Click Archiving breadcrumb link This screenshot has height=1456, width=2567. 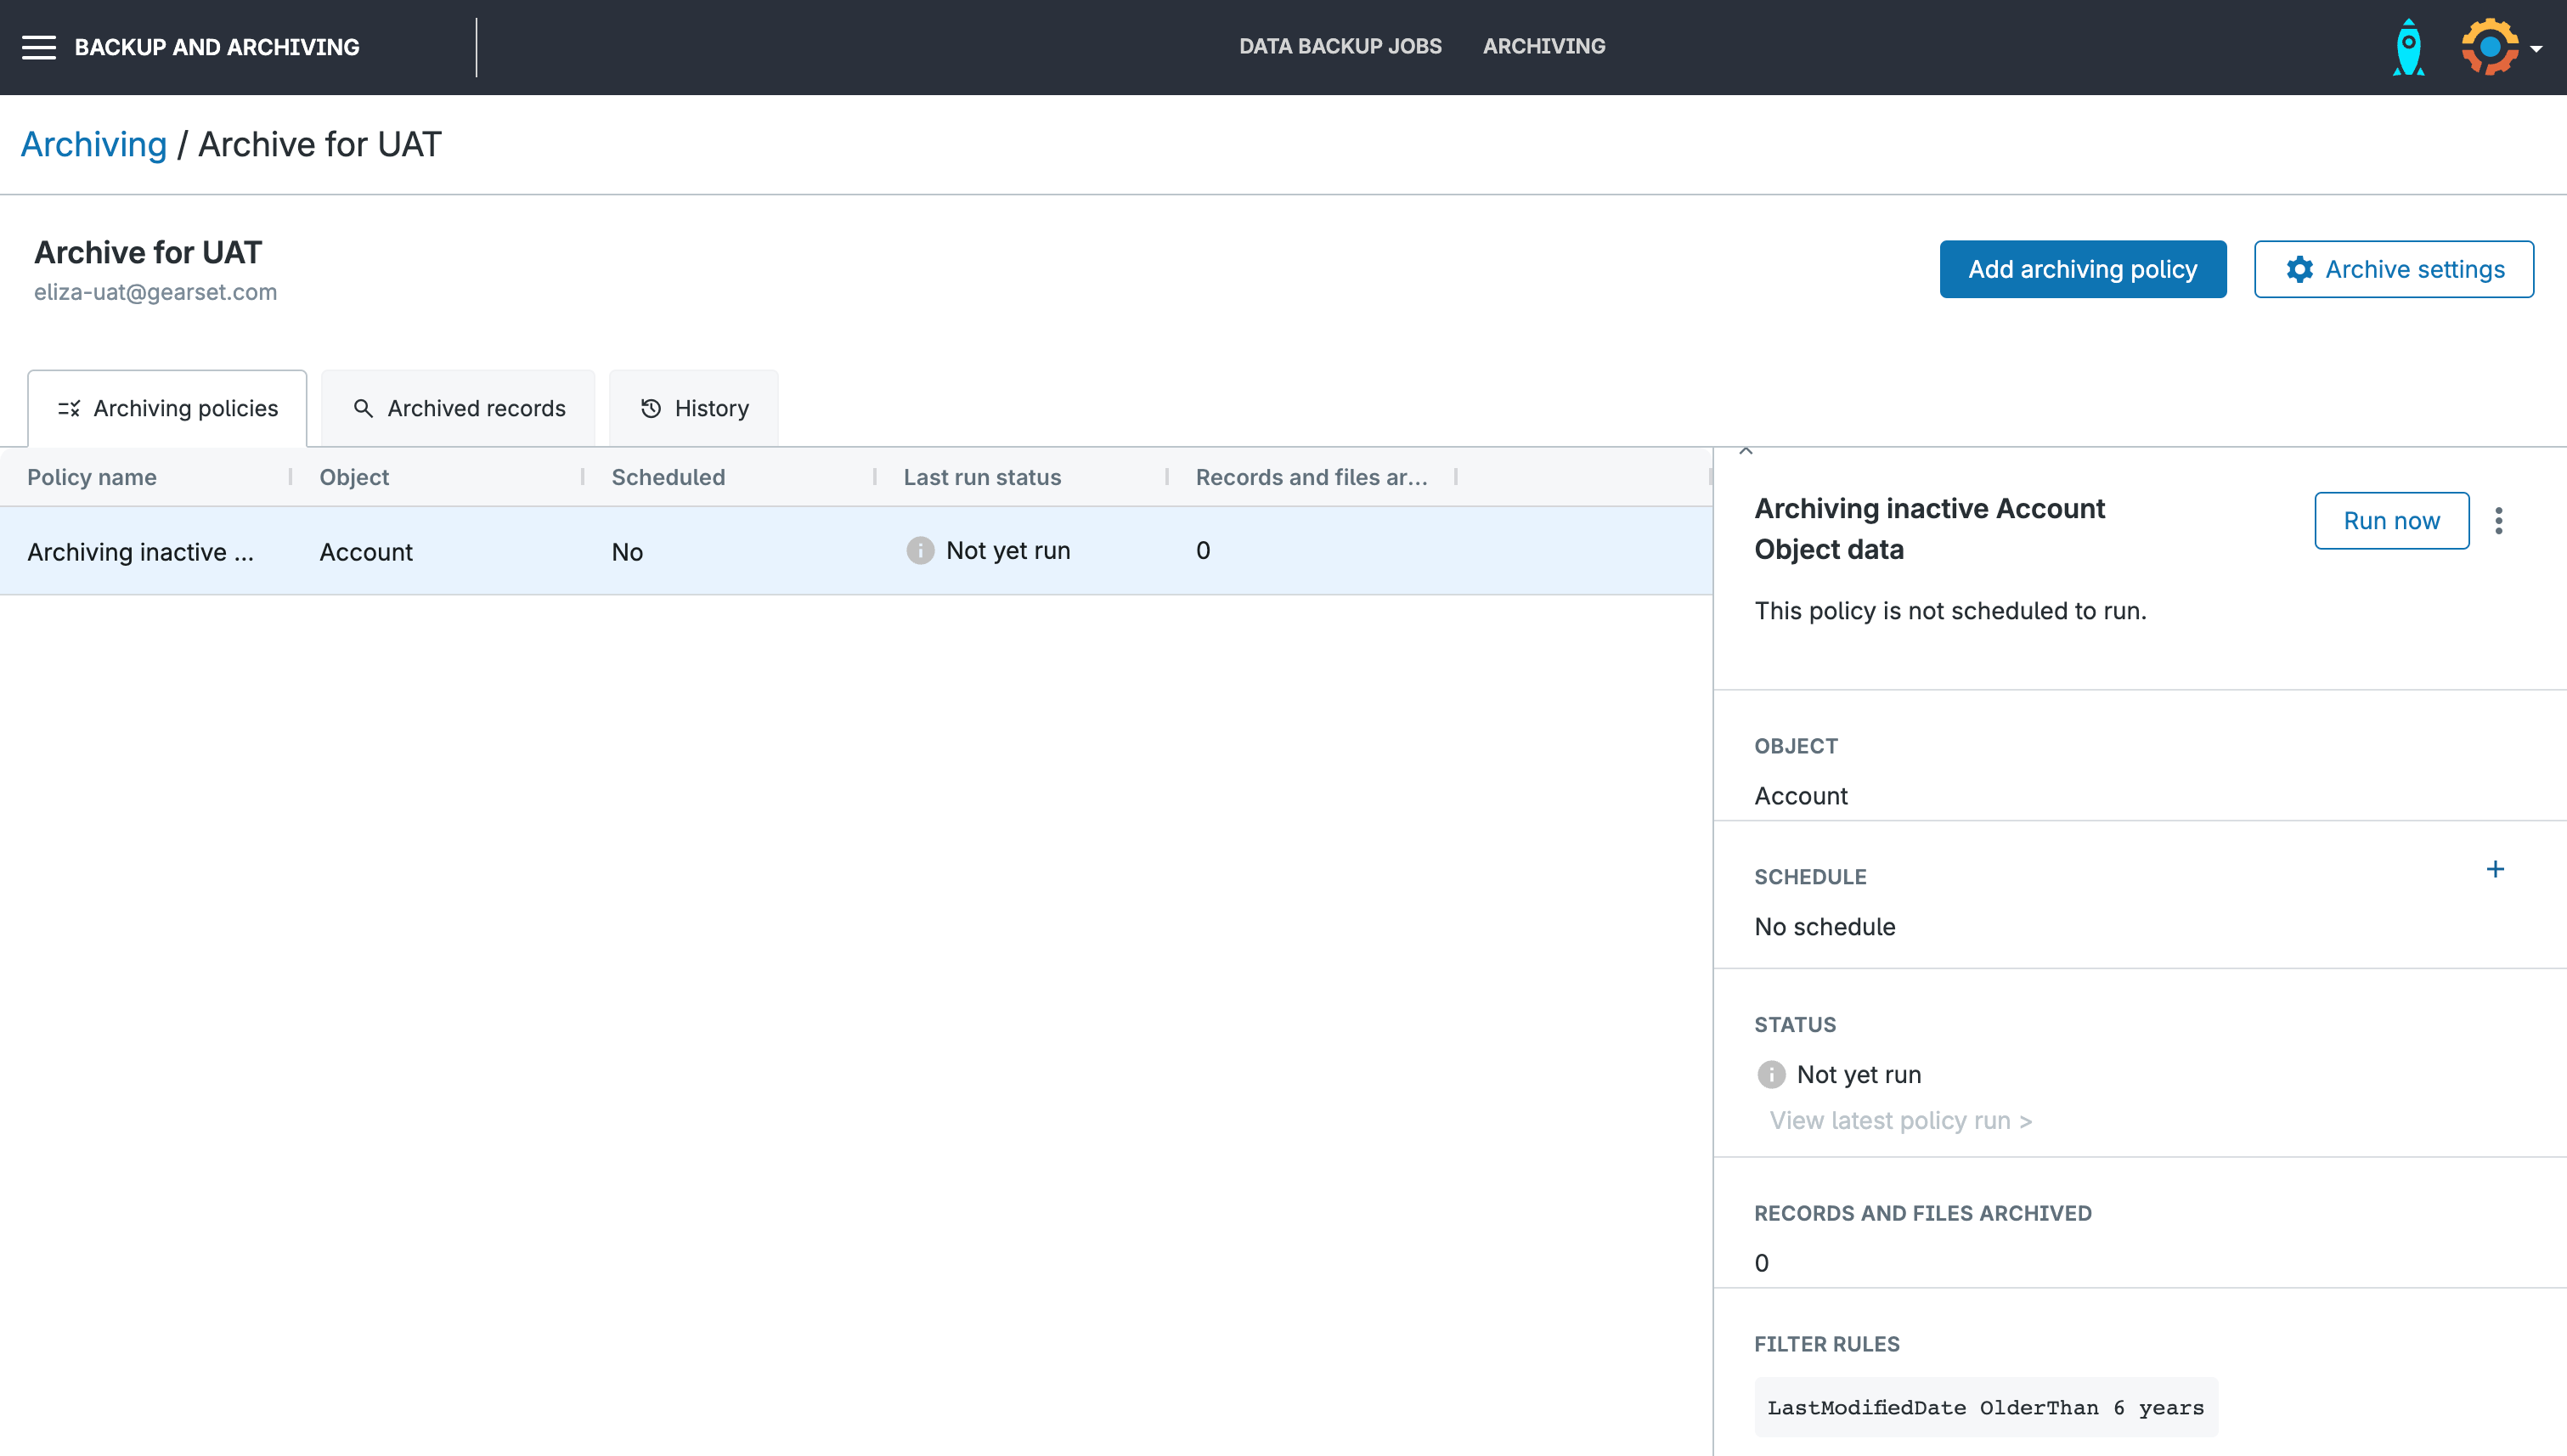(94, 145)
